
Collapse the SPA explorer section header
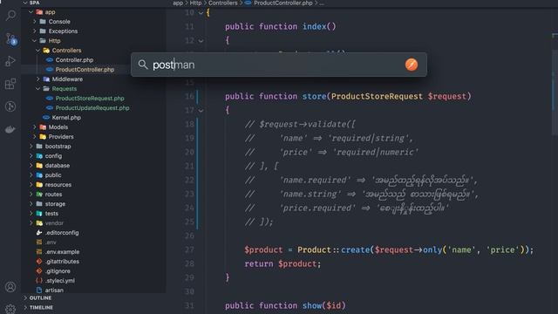point(35,3)
